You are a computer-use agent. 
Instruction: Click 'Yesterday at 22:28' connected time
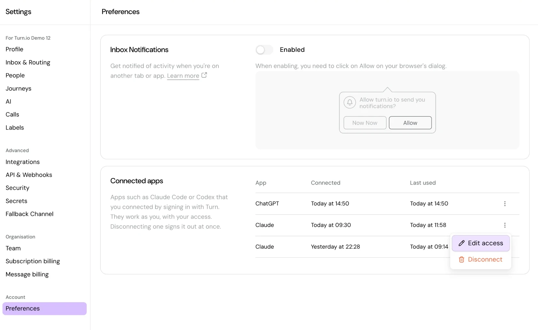tap(335, 247)
